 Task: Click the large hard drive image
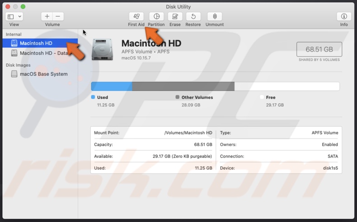pos(102,50)
